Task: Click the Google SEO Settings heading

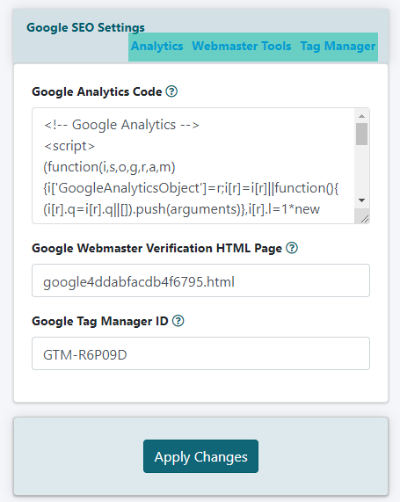Action: 85,28
